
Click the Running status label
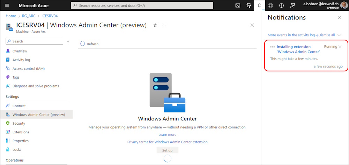331,47
